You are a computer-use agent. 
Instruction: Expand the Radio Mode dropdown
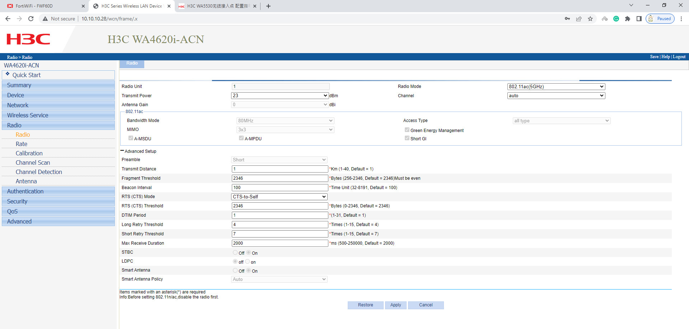coord(556,87)
